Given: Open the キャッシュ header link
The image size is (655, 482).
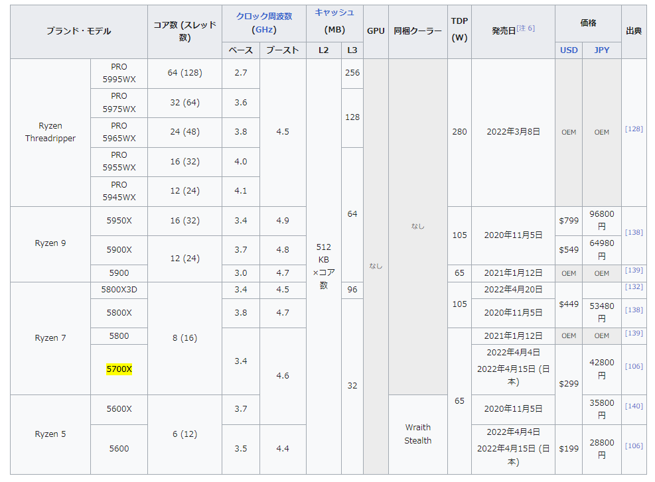Looking at the screenshot, I should coord(334,13).
